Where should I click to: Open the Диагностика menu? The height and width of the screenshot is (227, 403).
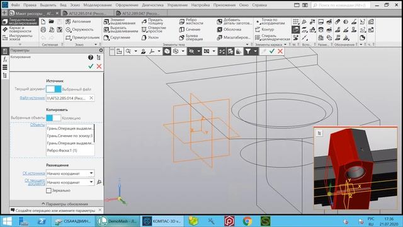click(152, 5)
